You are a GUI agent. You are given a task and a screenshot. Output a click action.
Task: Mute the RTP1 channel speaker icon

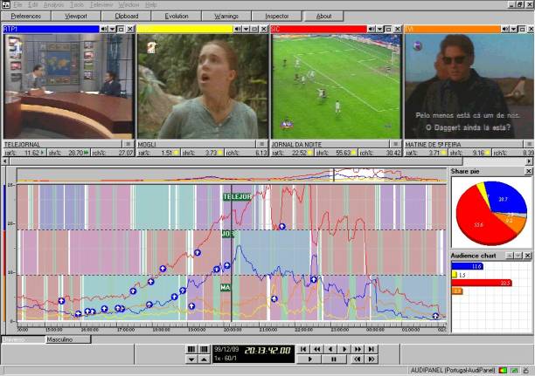pos(103,30)
